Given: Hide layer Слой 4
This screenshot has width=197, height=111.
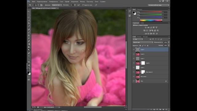Looking at the screenshot, I should click(x=134, y=54).
